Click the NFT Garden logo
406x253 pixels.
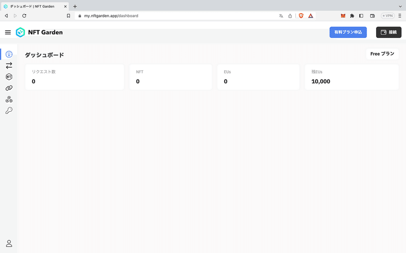39,32
